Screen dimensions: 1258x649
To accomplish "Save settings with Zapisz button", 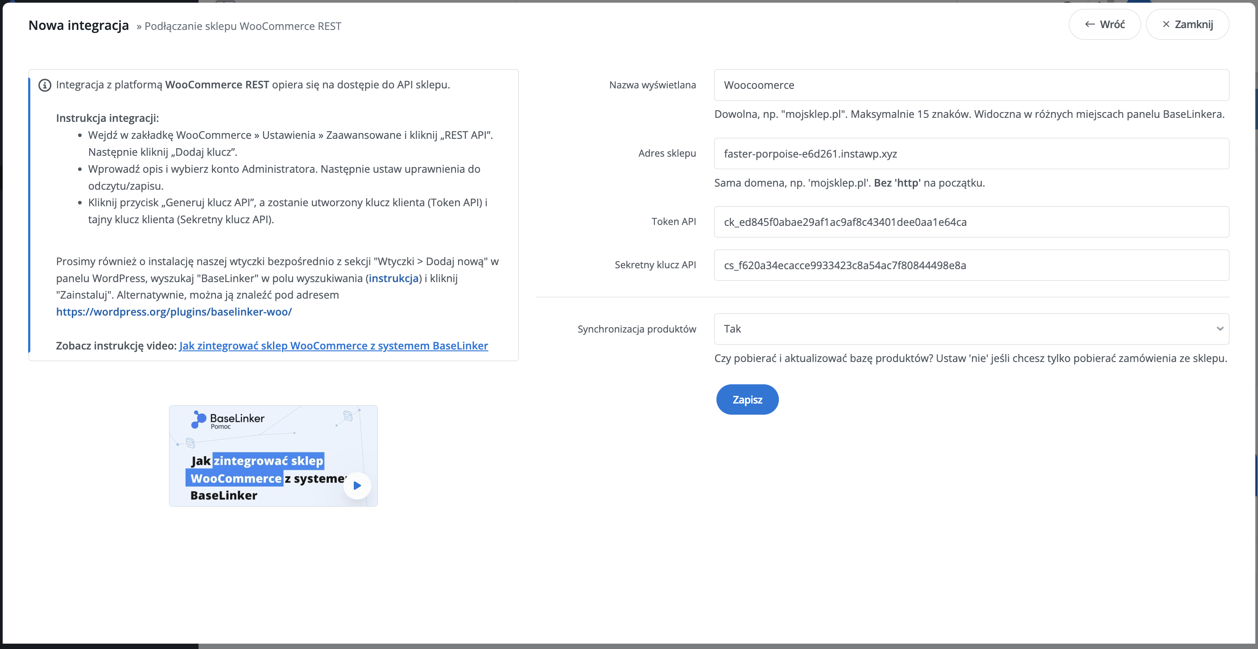I will pos(747,400).
